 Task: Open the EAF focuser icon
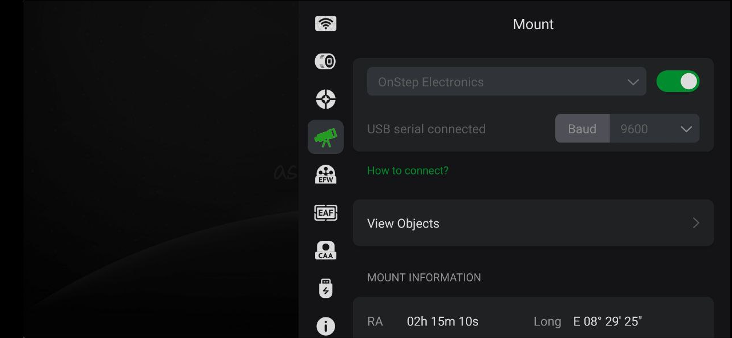coord(325,213)
